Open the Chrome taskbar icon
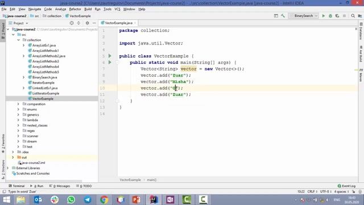Image resolution: width=364 pixels, height=205 pixels. click(x=104, y=200)
